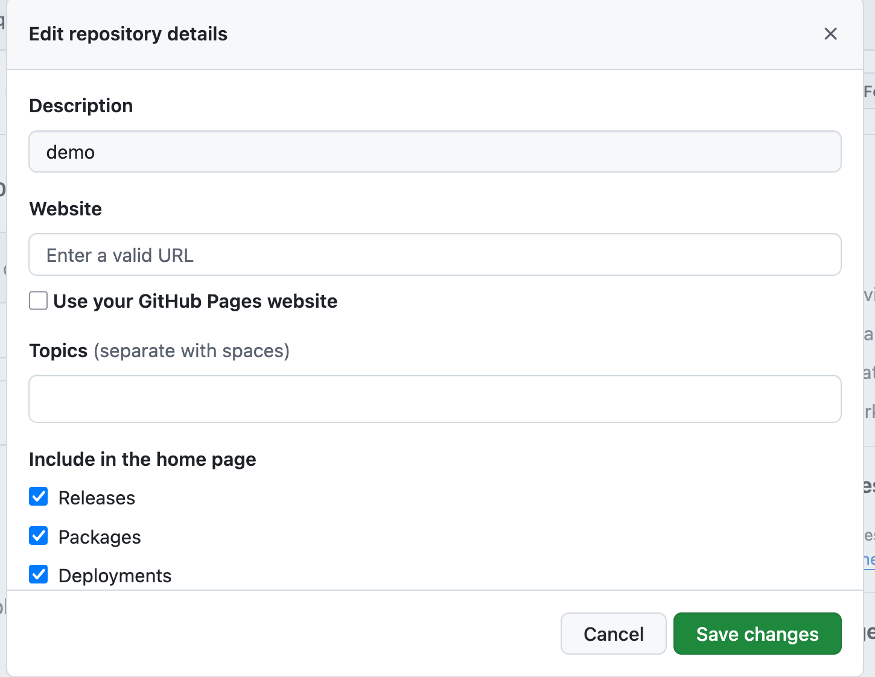Click into the Topics input box

(434, 399)
